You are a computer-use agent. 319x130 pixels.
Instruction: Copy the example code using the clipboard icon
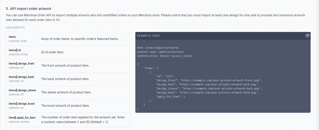pos(307,36)
